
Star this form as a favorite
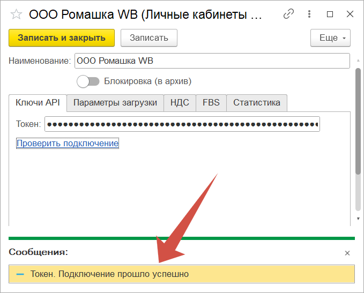click(x=17, y=14)
